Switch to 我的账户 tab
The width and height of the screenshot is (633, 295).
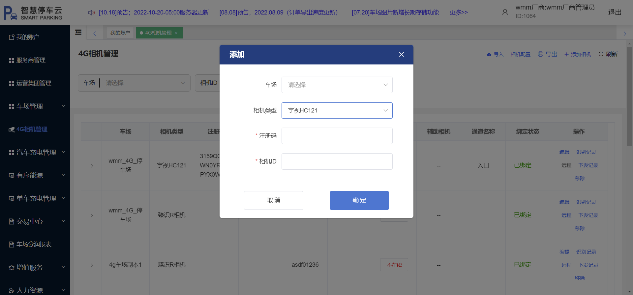pos(120,33)
